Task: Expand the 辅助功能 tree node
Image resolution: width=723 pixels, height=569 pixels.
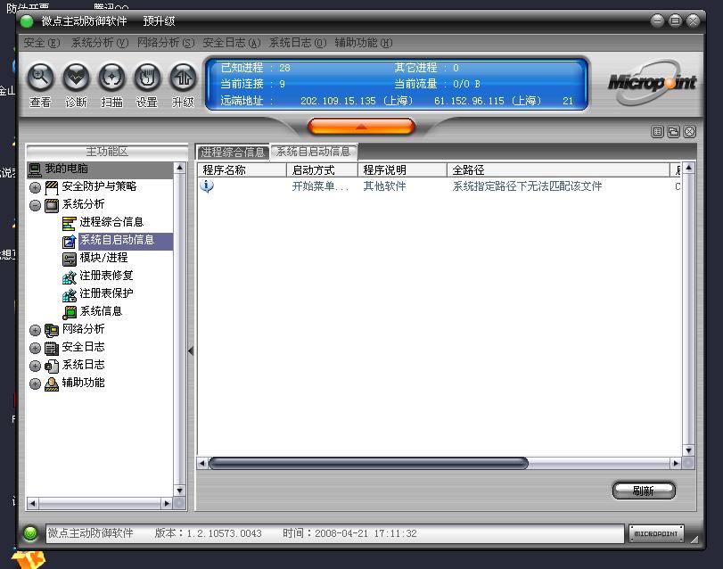Action: tap(35, 383)
